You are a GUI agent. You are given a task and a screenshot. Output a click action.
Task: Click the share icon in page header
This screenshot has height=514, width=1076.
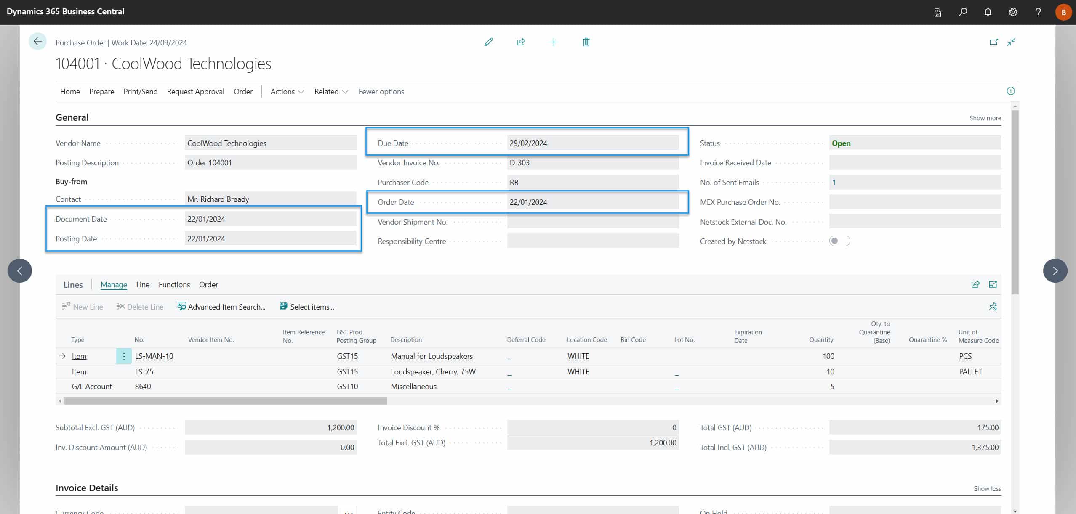pyautogui.click(x=521, y=42)
